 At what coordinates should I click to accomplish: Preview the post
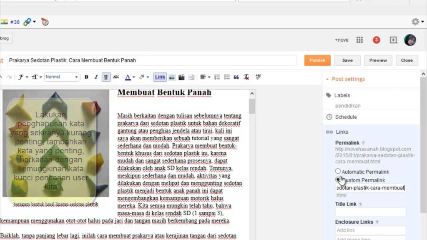coord(378,60)
